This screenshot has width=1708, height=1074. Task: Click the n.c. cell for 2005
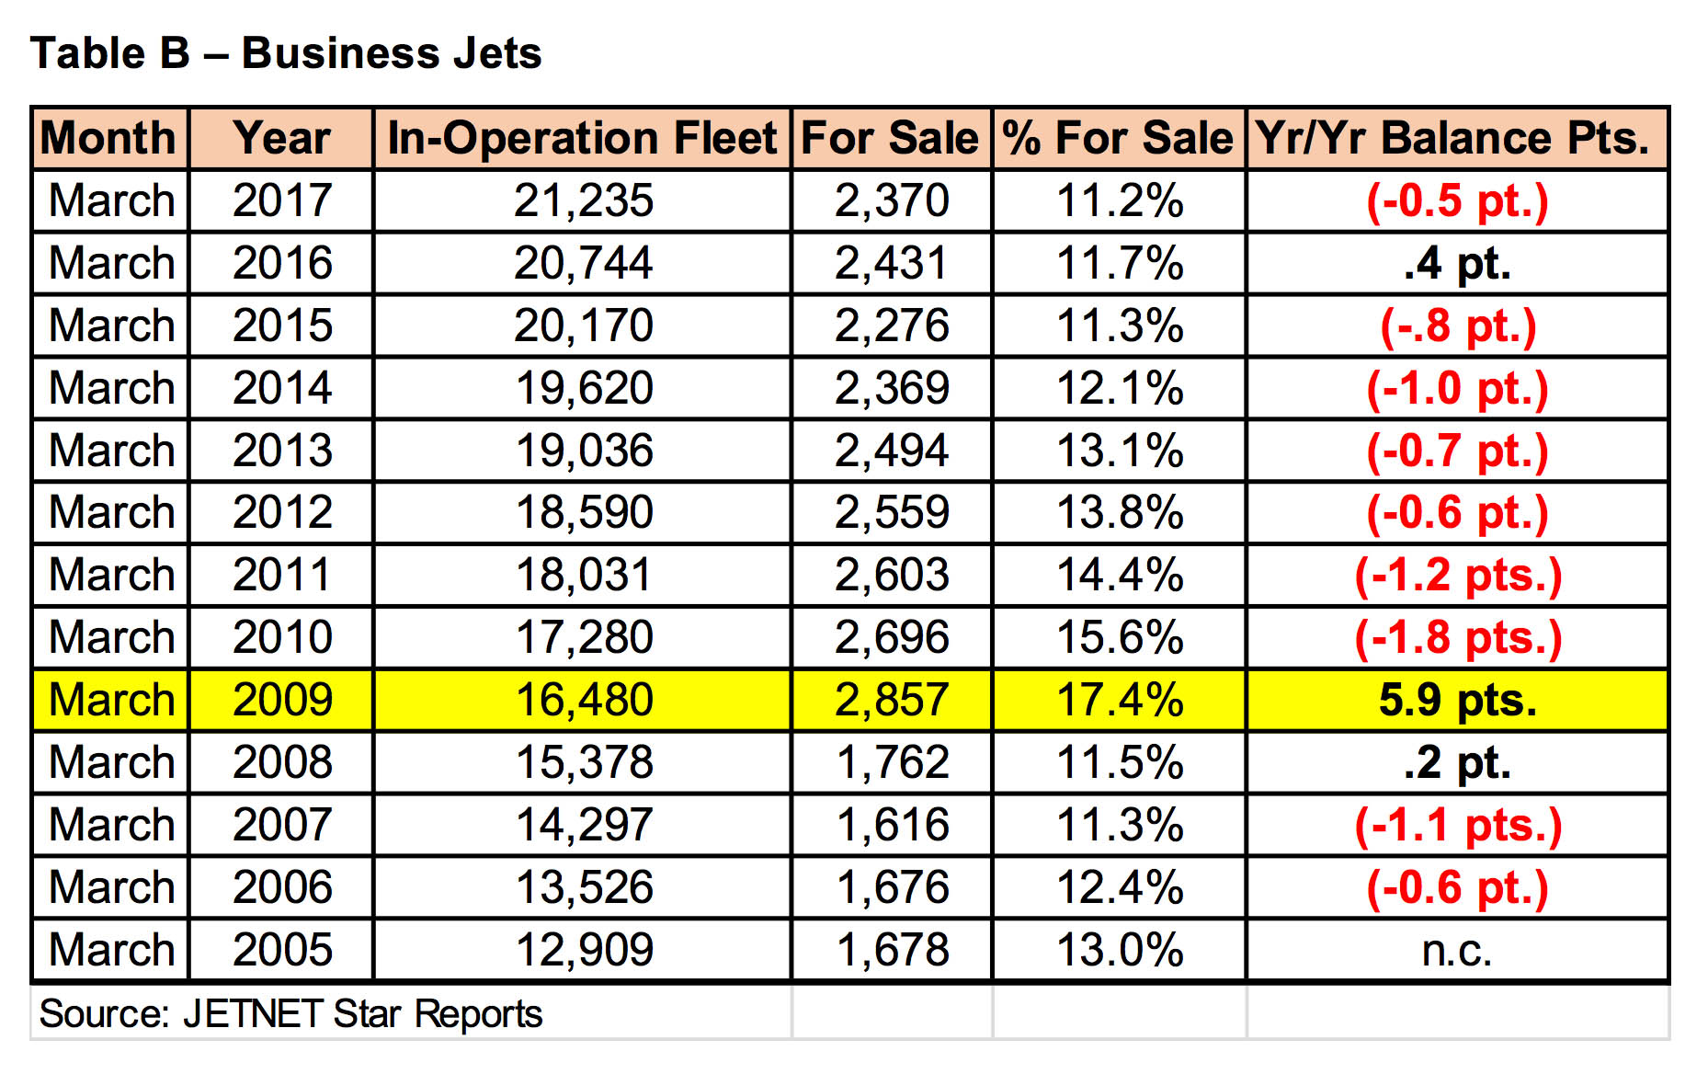click(x=1457, y=950)
